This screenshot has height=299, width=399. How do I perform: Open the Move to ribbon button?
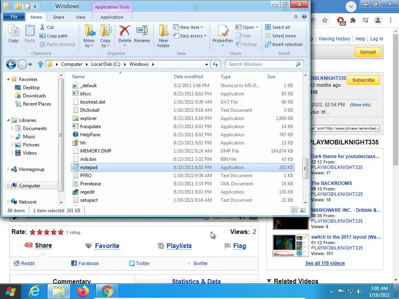coord(89,36)
